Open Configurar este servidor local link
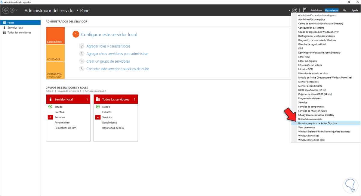 coord(109,35)
